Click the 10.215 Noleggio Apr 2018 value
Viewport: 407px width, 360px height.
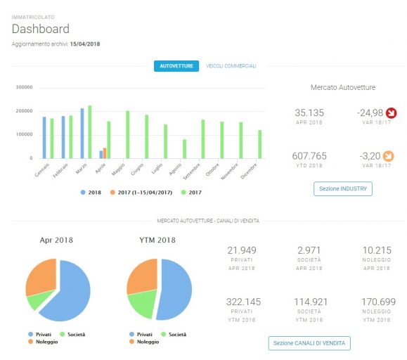(377, 250)
